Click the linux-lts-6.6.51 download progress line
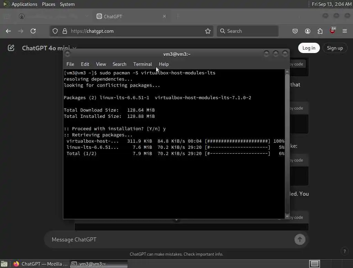This screenshot has height=268, width=353. coord(174,147)
